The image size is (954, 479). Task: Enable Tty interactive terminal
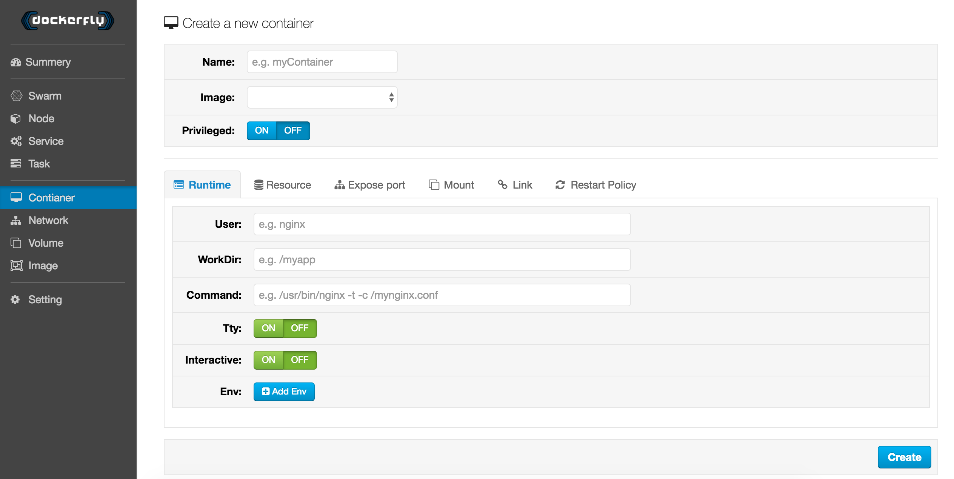coord(267,327)
